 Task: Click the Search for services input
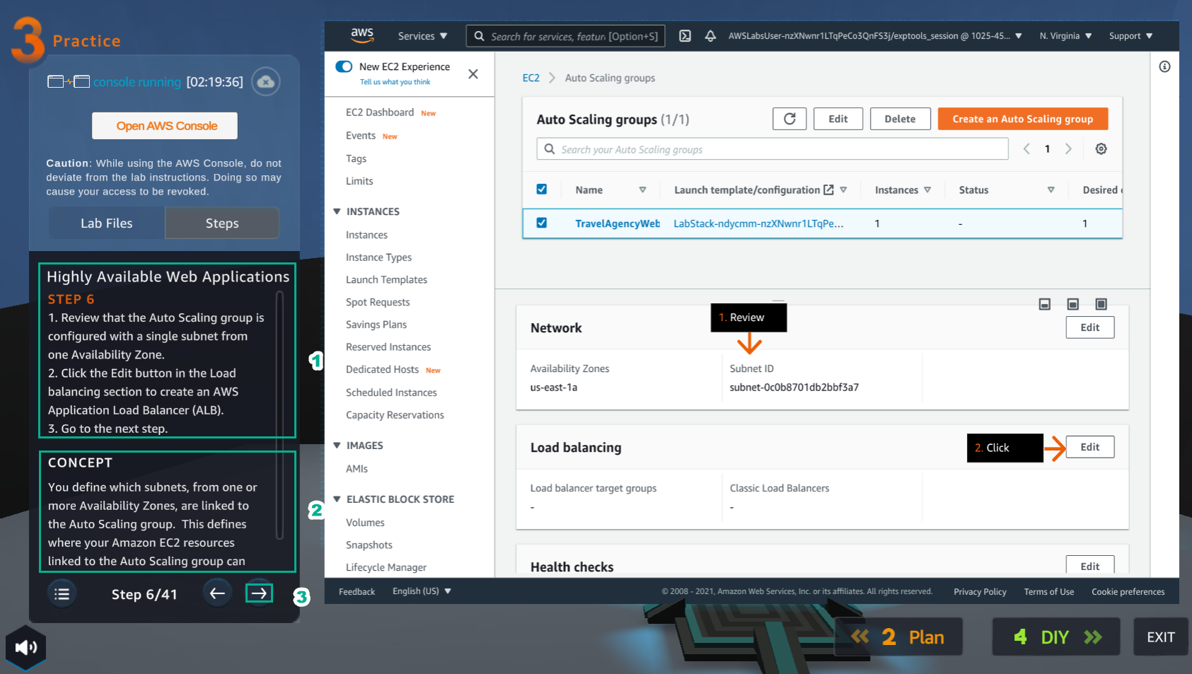coord(565,36)
